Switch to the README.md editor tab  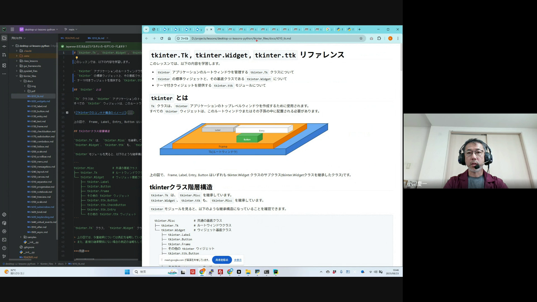click(x=70, y=38)
